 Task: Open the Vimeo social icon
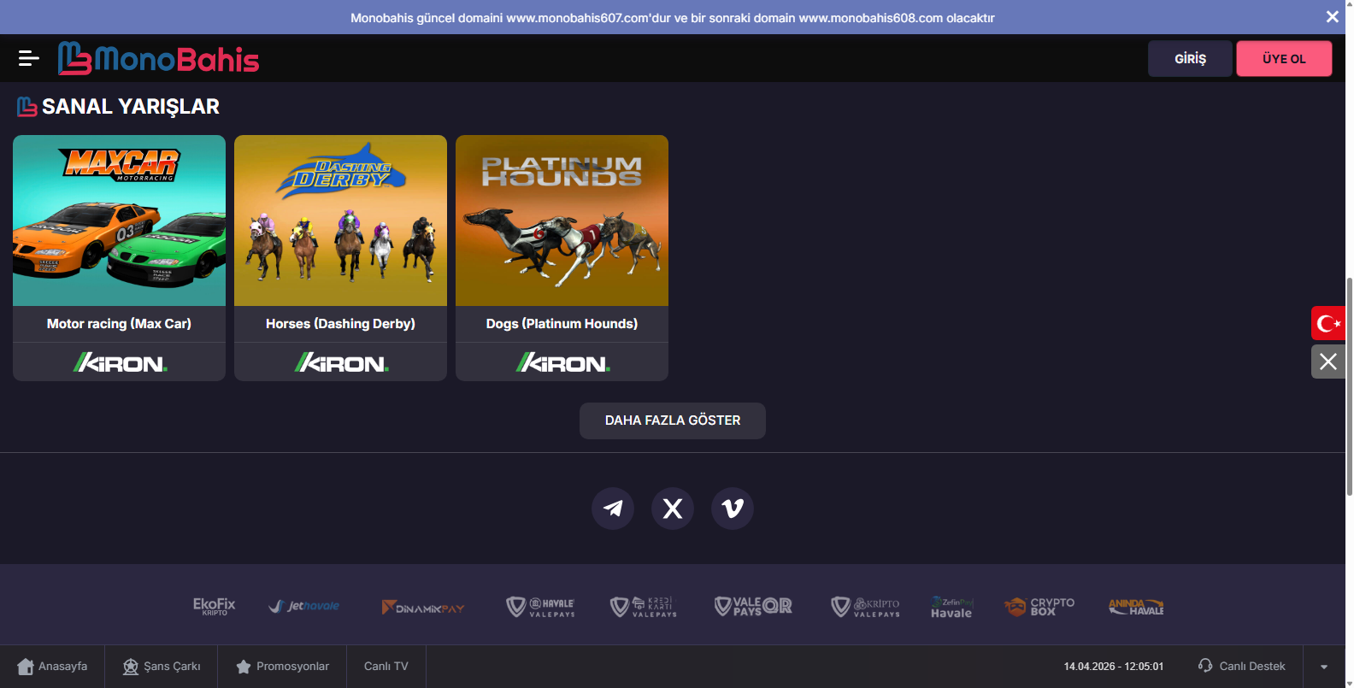(x=733, y=509)
